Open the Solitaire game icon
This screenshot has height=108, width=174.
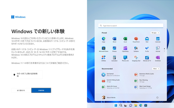click(x=136, y=48)
